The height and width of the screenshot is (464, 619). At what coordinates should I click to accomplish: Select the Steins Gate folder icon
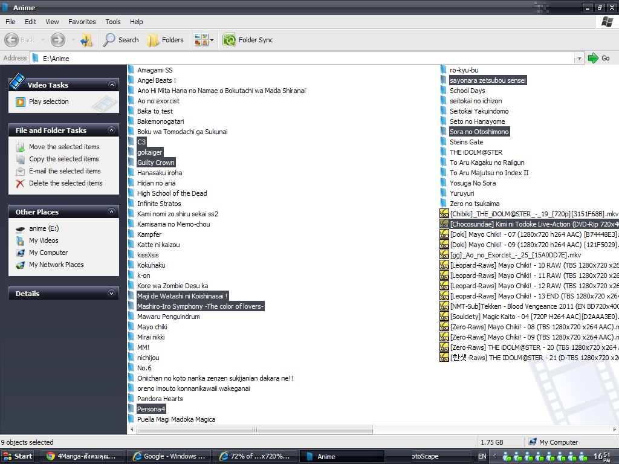point(443,141)
